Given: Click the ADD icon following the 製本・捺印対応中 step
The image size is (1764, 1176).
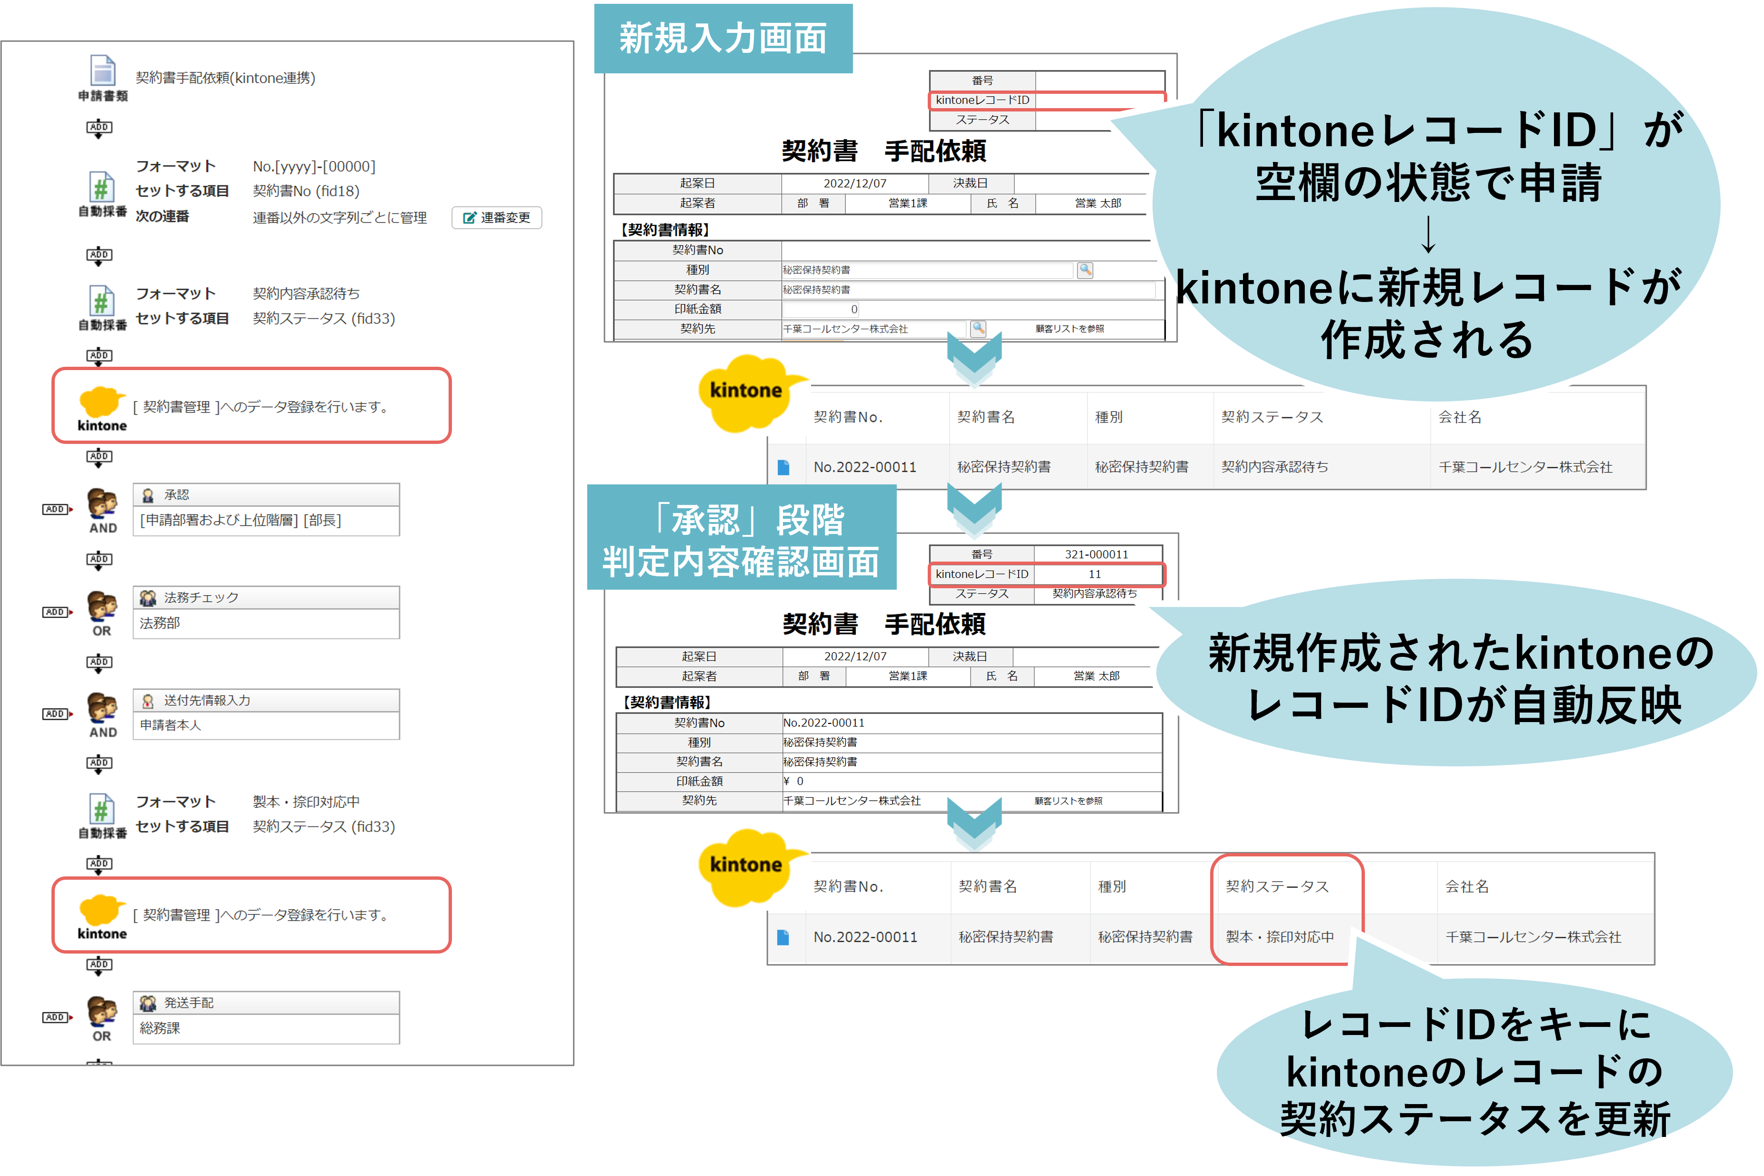Looking at the screenshot, I should (99, 865).
